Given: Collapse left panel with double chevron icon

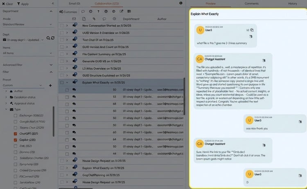Looking at the screenshot, I should pos(52,3).
